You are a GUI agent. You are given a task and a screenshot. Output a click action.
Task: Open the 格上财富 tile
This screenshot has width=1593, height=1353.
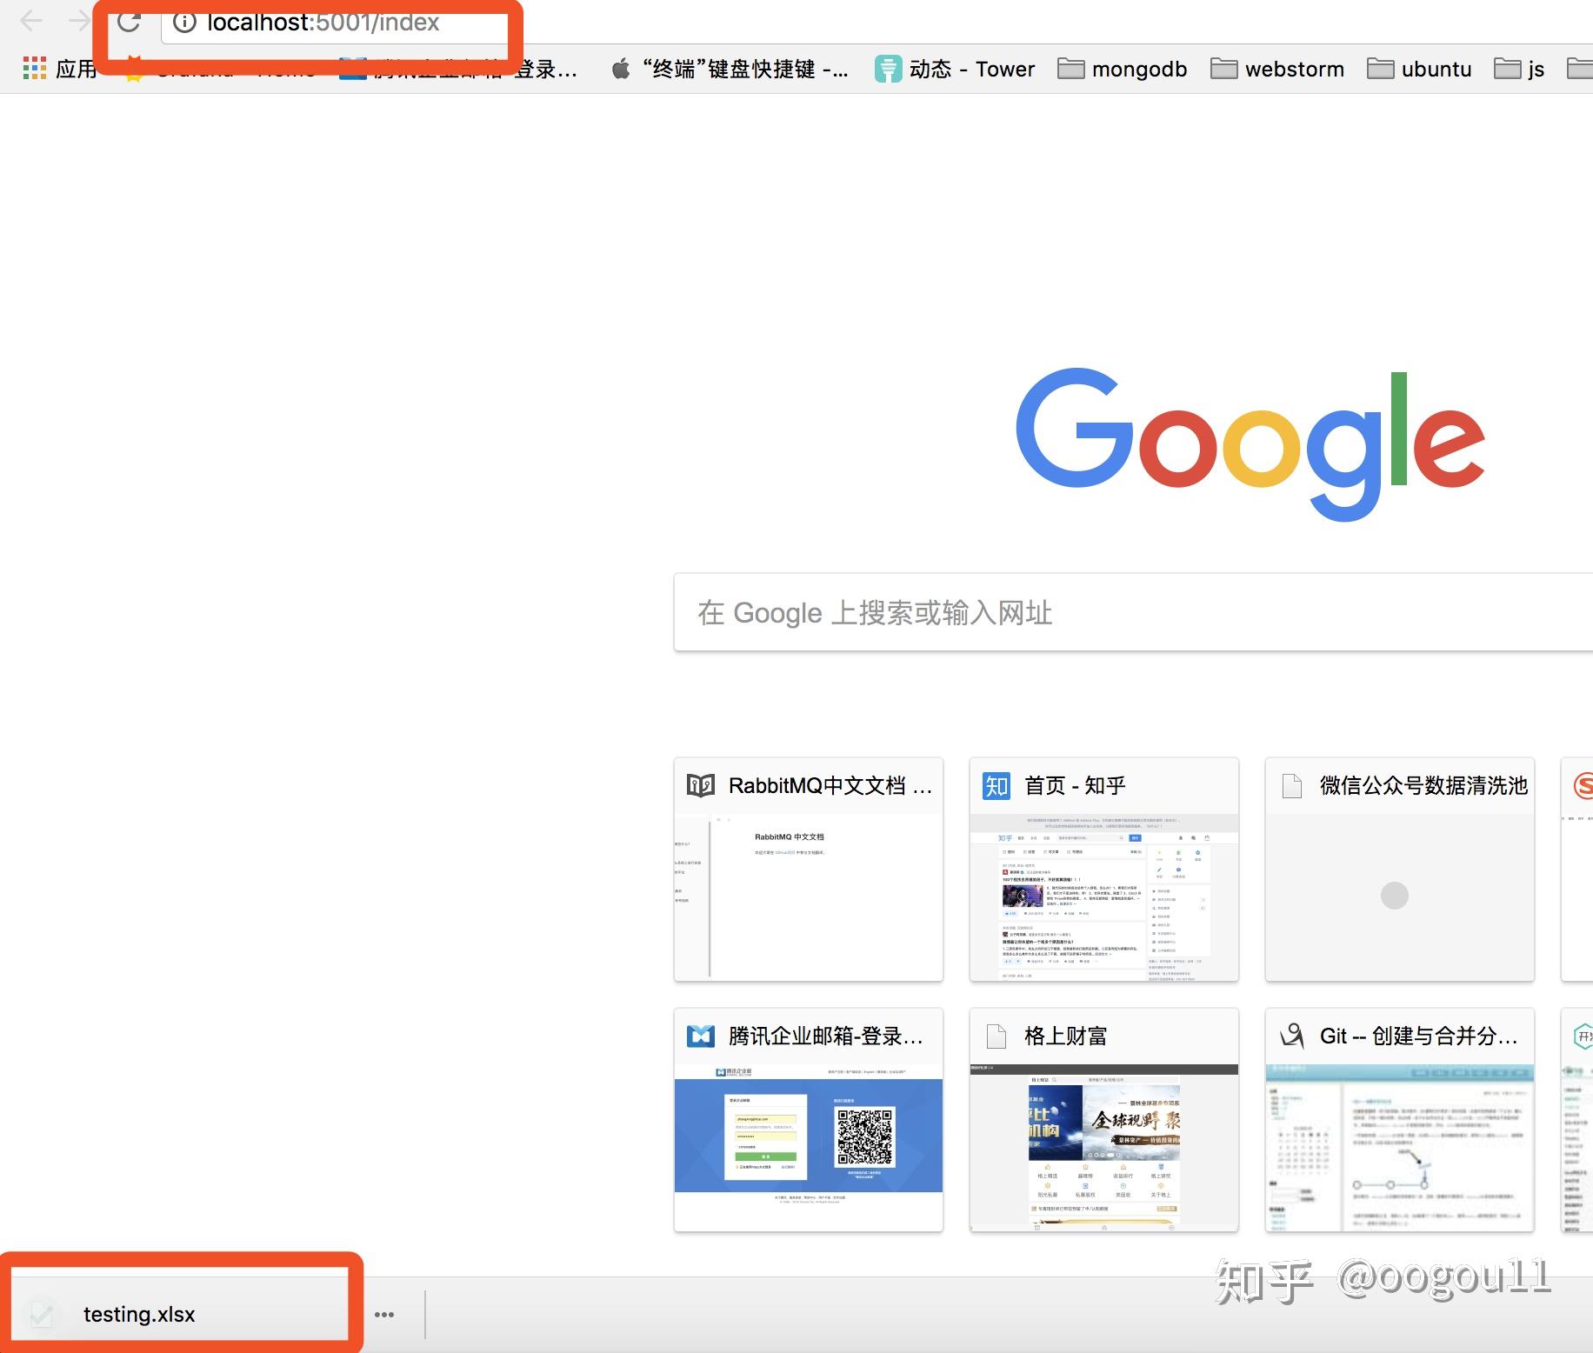[1104, 1120]
